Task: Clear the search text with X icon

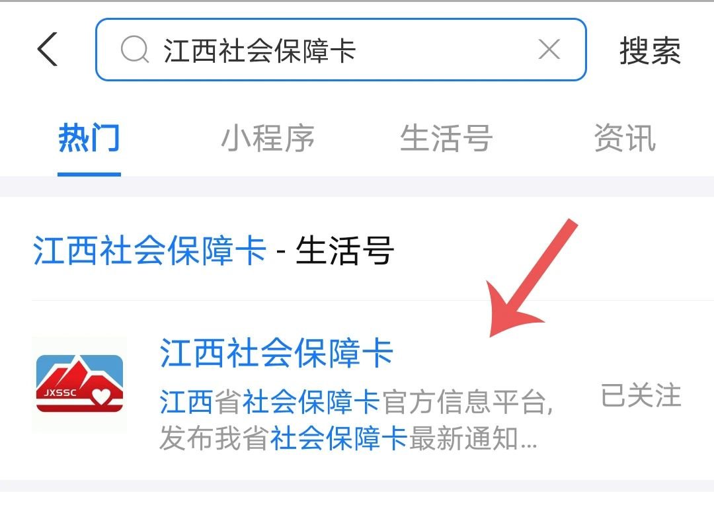Action: pyautogui.click(x=549, y=49)
